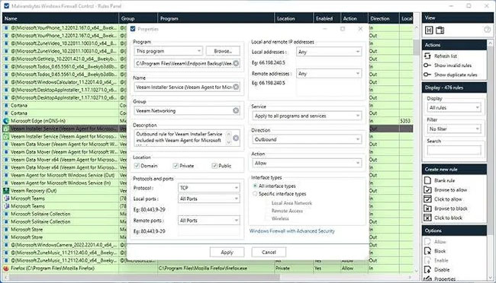Click the first Microsoft Teams row icon
The width and height of the screenshot is (496, 283).
[6, 199]
